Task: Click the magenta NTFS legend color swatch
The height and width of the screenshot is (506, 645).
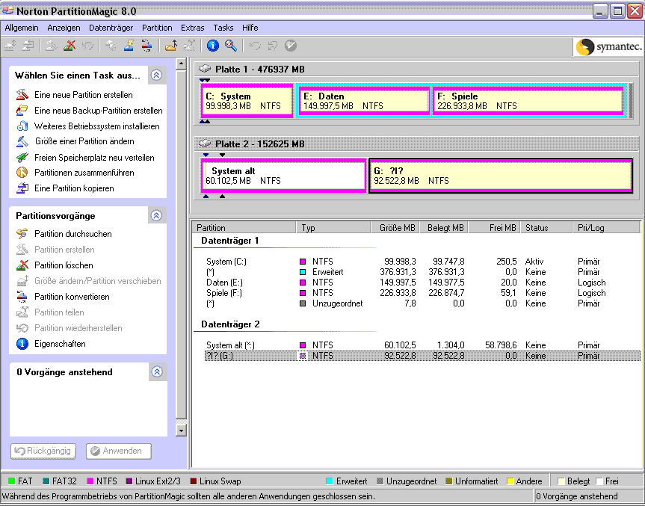Action: coord(90,481)
